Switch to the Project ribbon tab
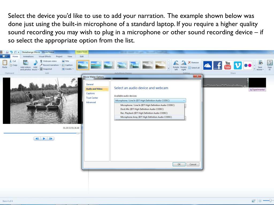The width and height of the screenshot is (274, 205). click(x=59, y=57)
